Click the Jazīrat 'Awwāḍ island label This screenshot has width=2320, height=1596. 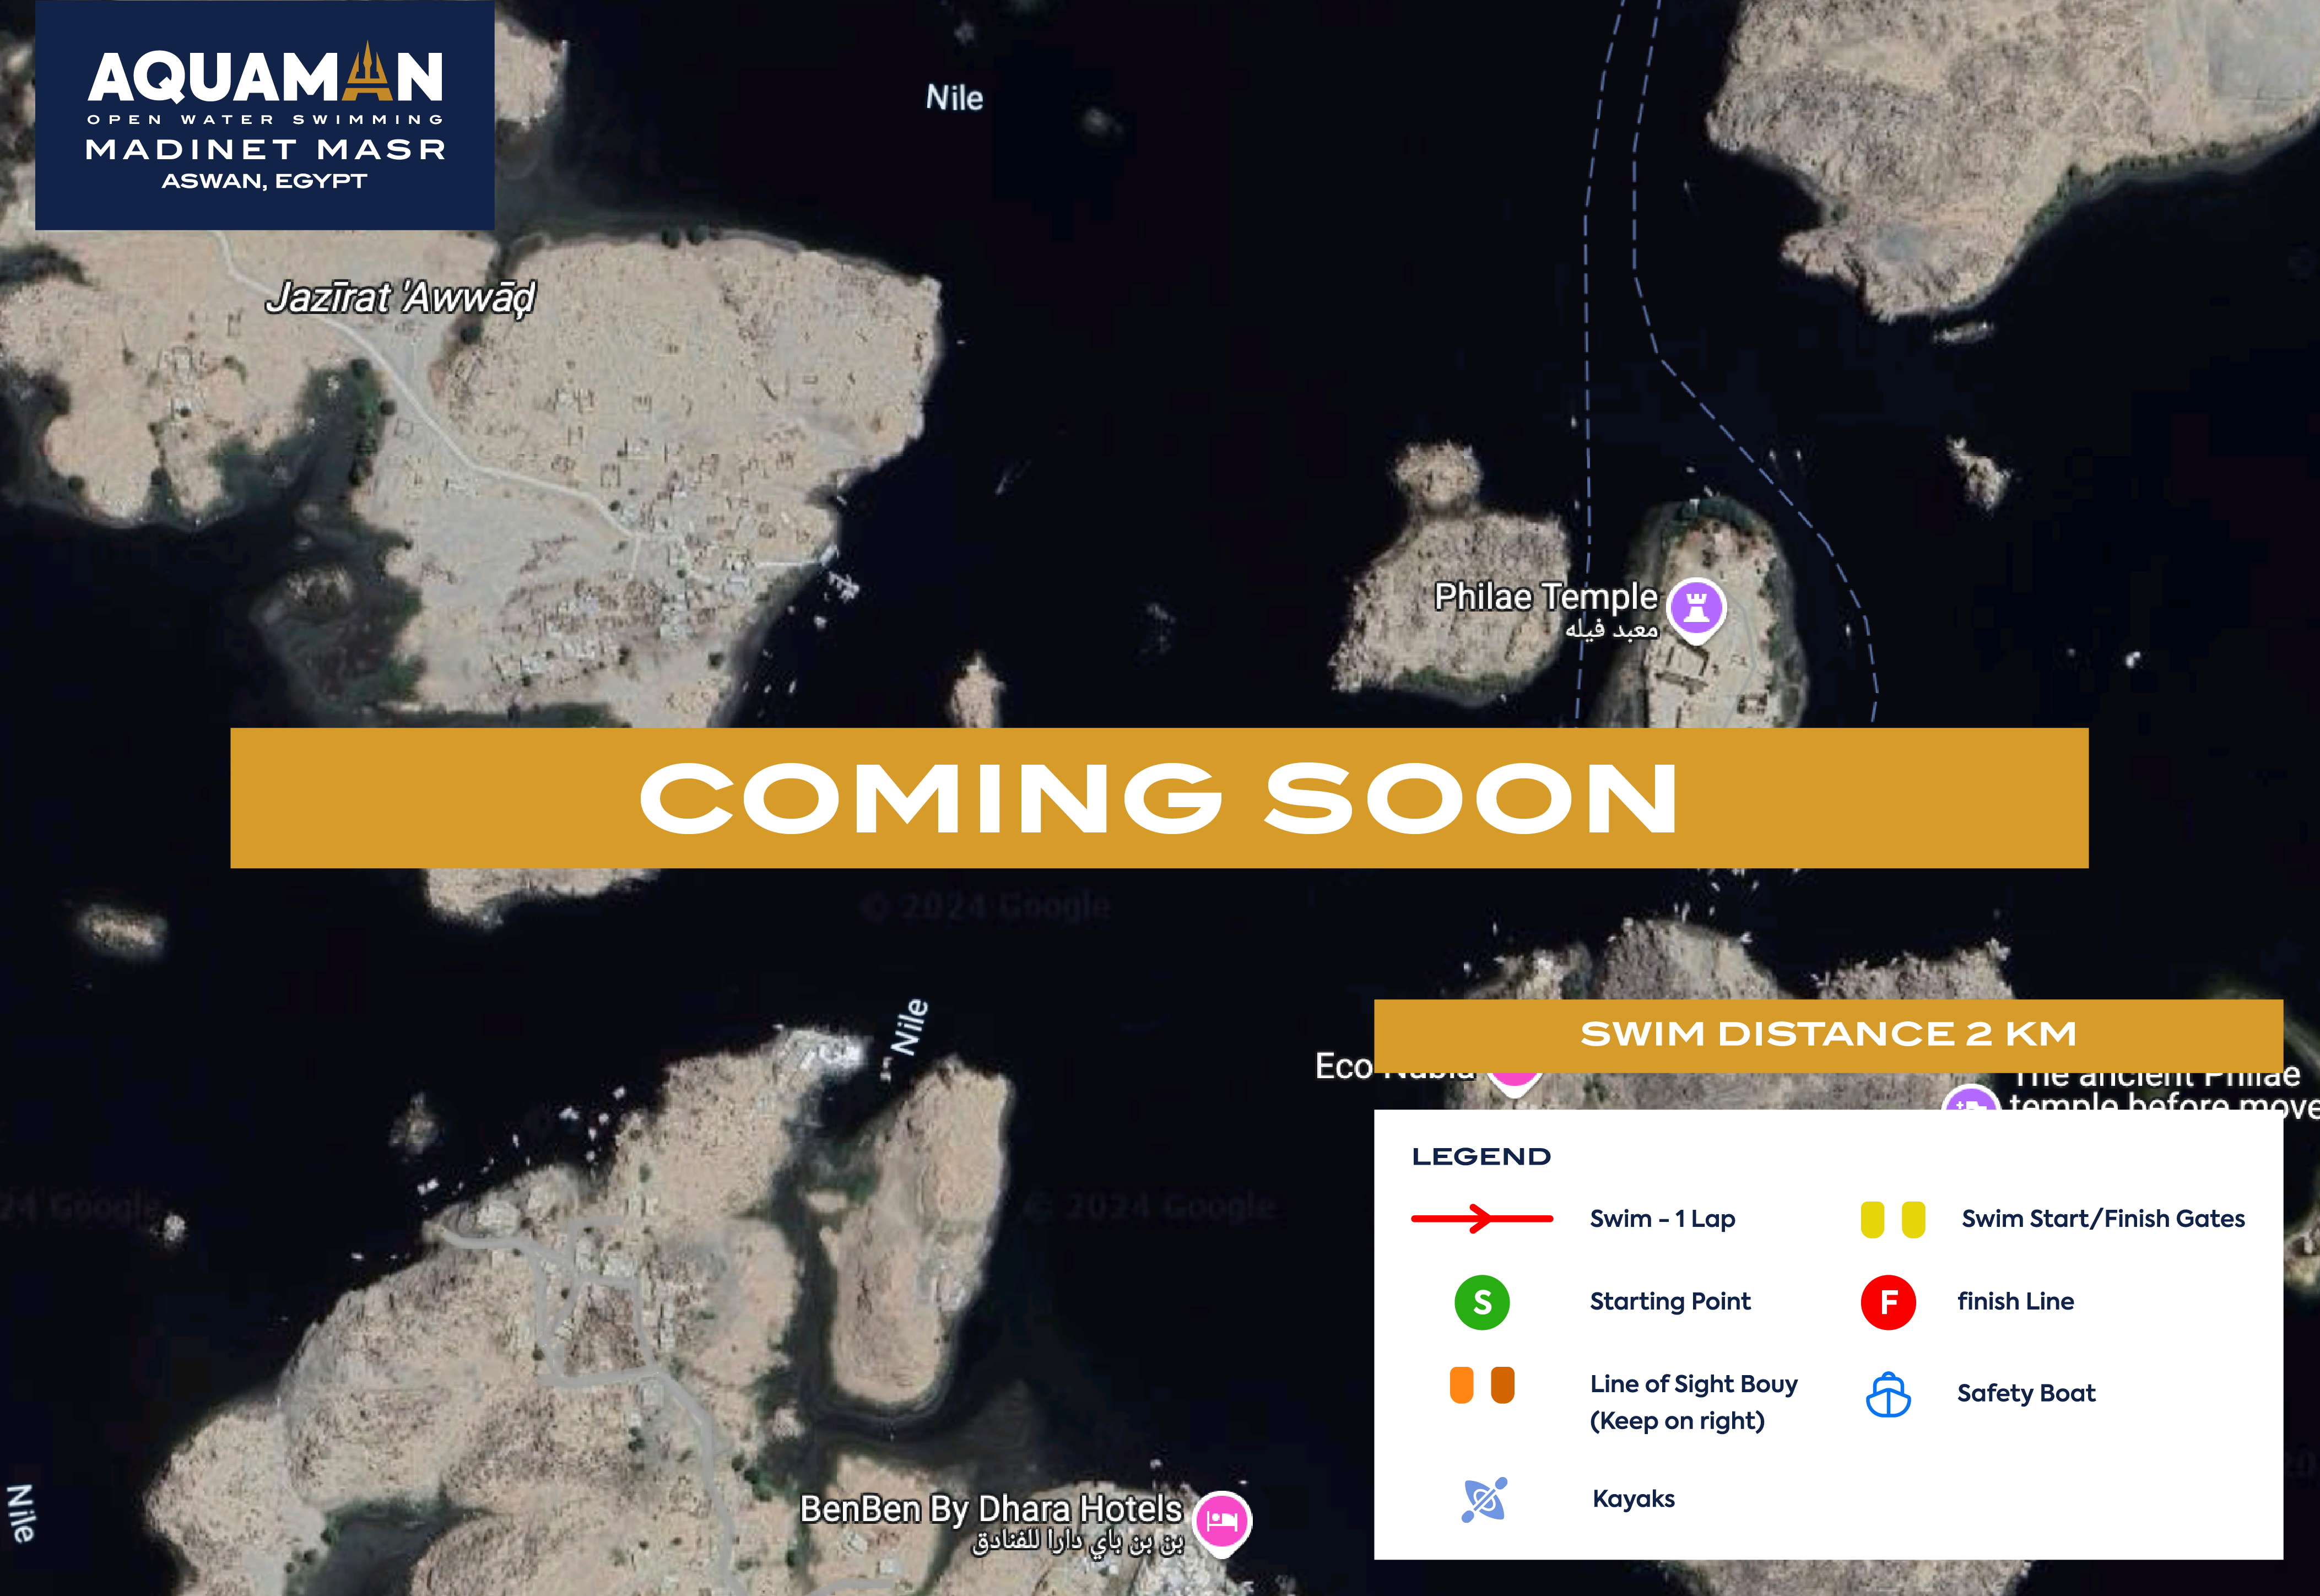click(x=400, y=297)
